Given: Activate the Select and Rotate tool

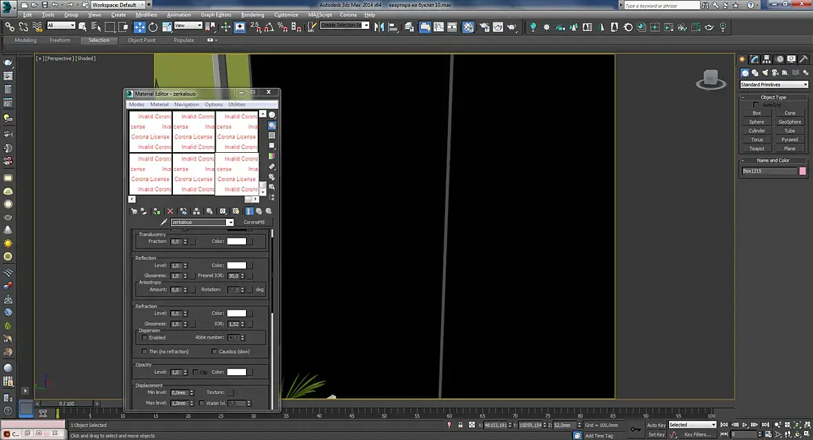Looking at the screenshot, I should point(153,27).
